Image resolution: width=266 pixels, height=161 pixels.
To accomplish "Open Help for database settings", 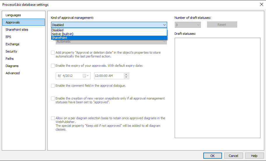I will coord(254,156).
